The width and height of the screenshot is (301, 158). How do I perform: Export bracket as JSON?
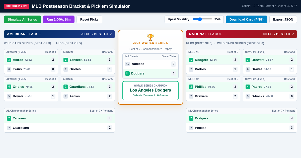click(x=283, y=19)
